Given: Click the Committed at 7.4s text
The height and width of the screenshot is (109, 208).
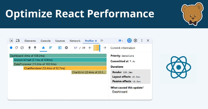Looking at the screenshot, I should click(123, 61).
